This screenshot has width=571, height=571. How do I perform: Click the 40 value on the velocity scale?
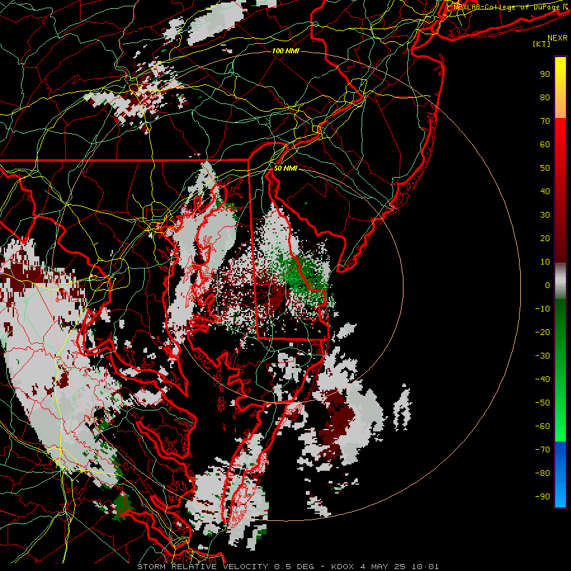[545, 191]
